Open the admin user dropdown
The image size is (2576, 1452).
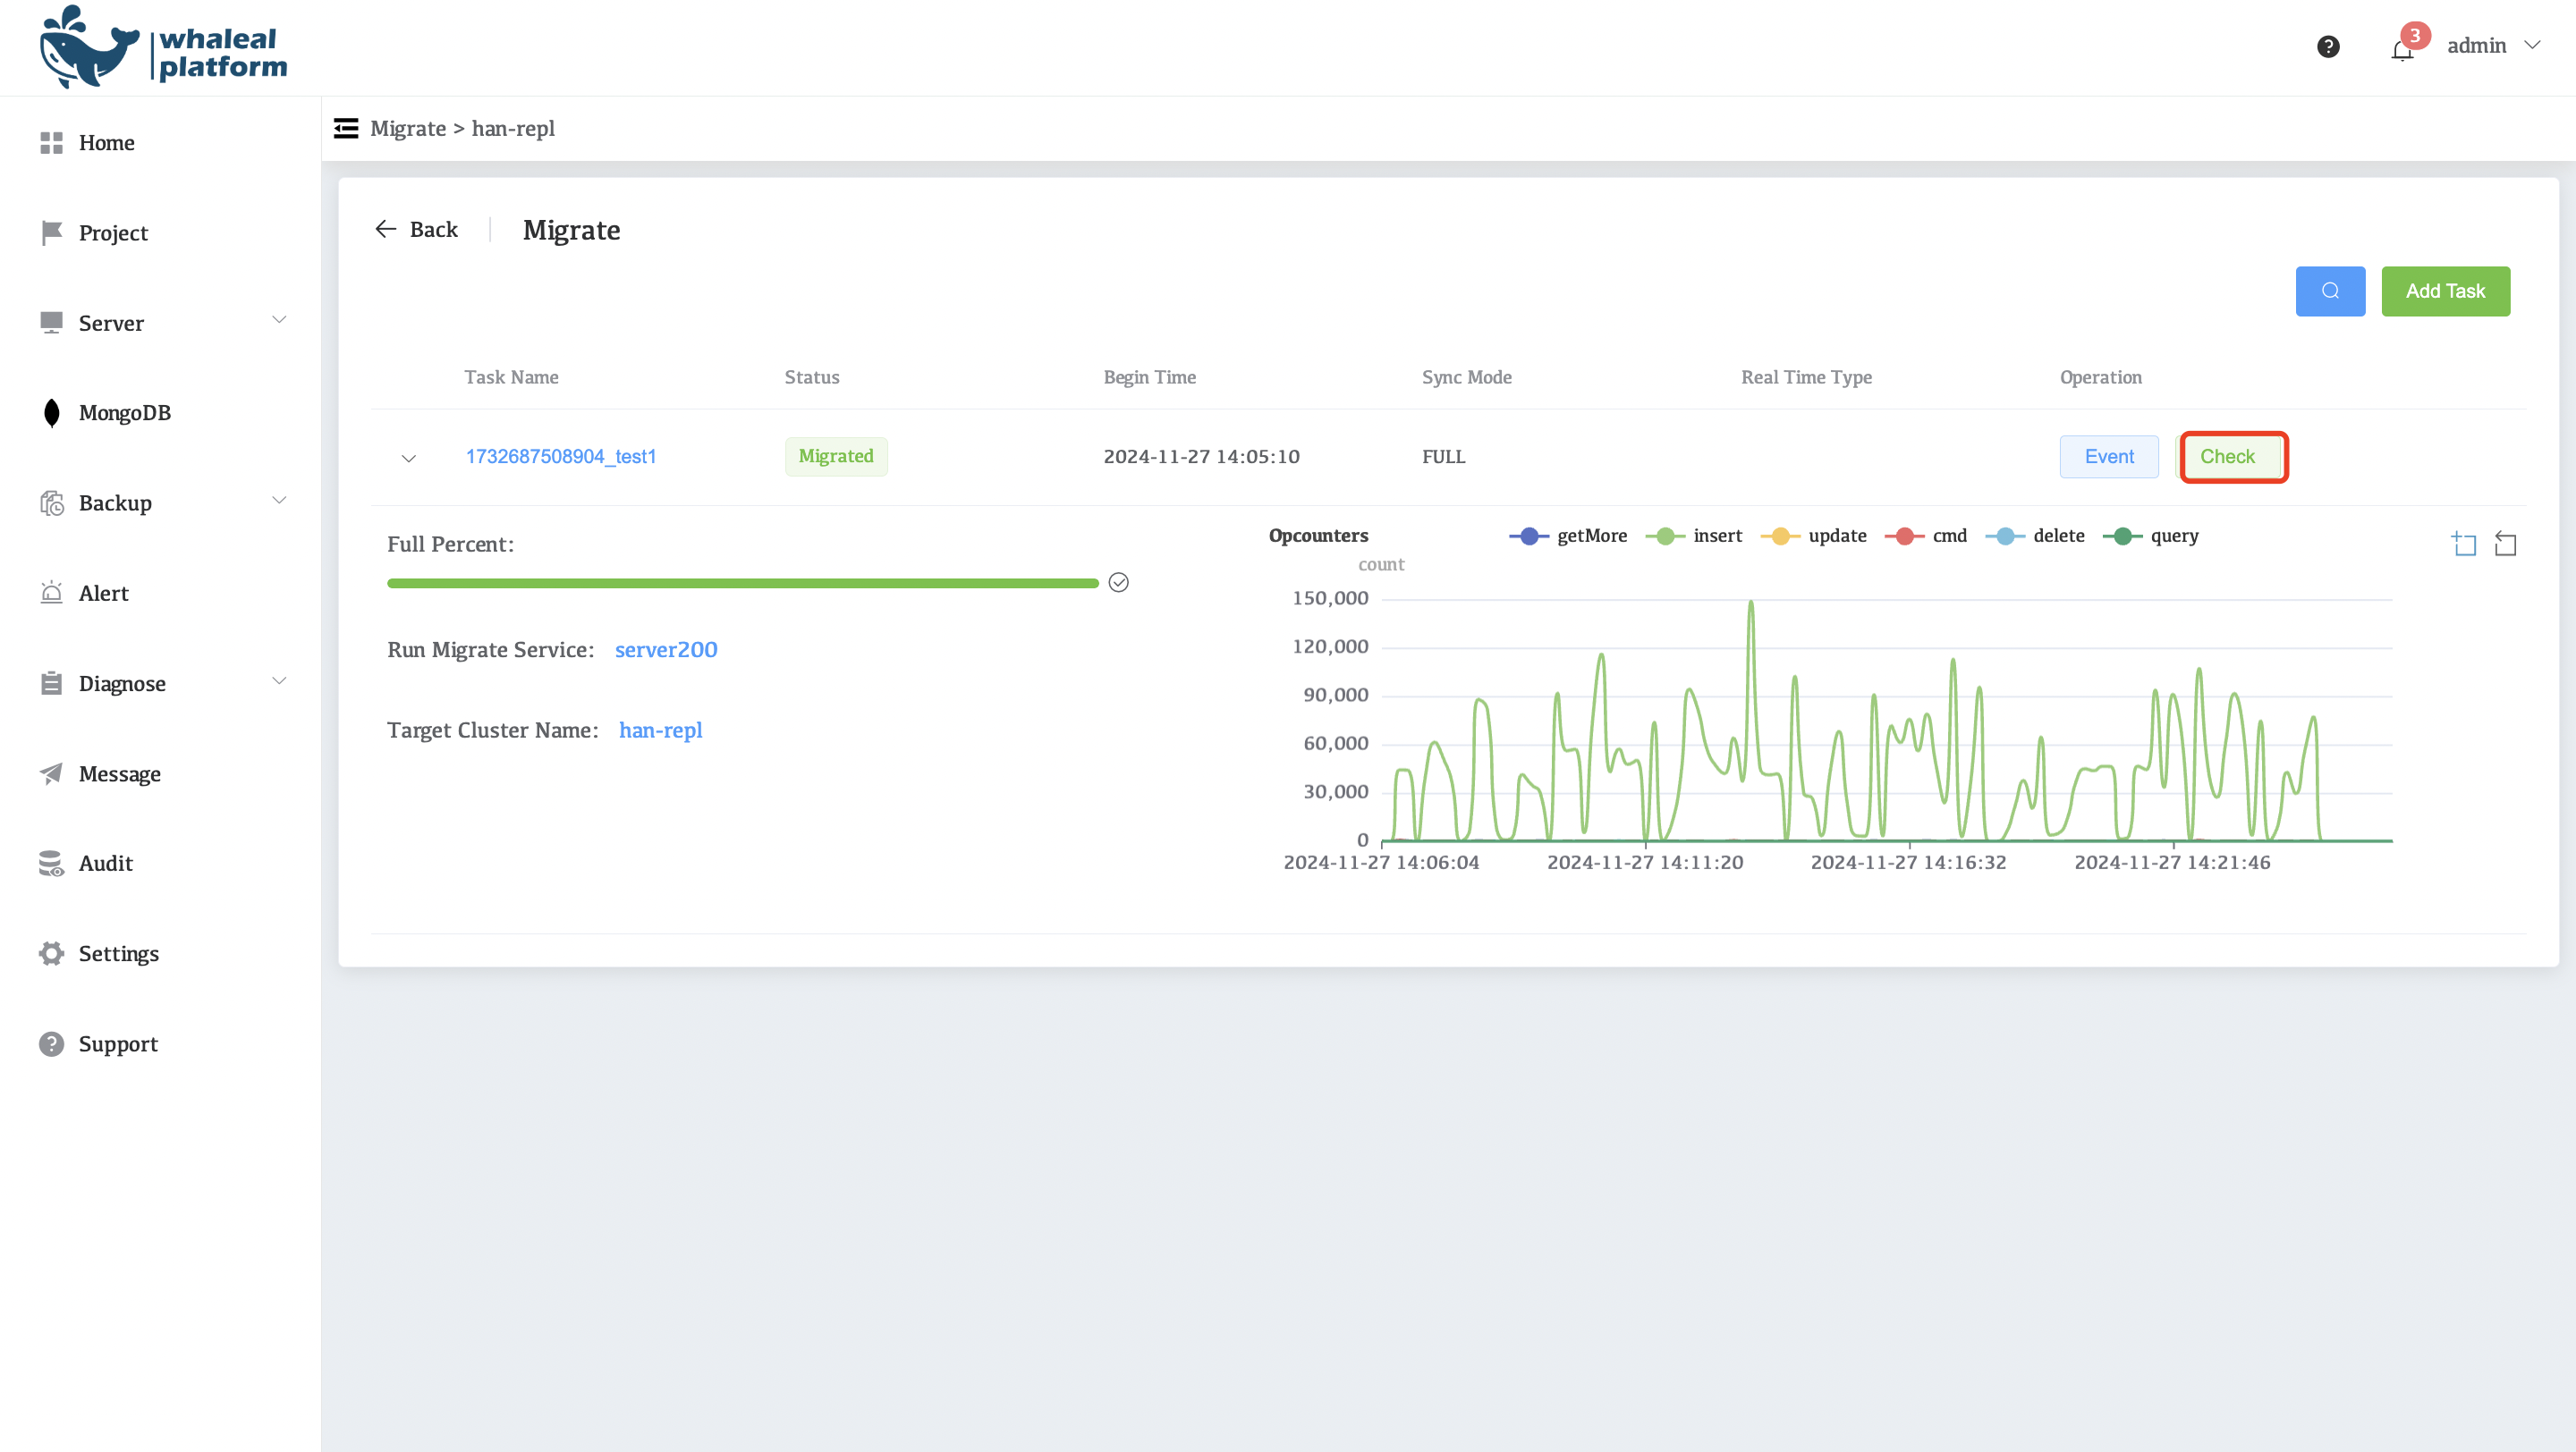tap(2492, 46)
